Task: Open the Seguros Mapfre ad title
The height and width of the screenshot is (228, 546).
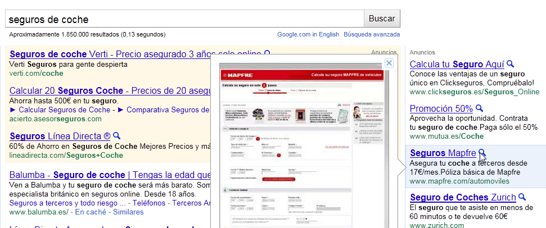Action: tap(443, 153)
